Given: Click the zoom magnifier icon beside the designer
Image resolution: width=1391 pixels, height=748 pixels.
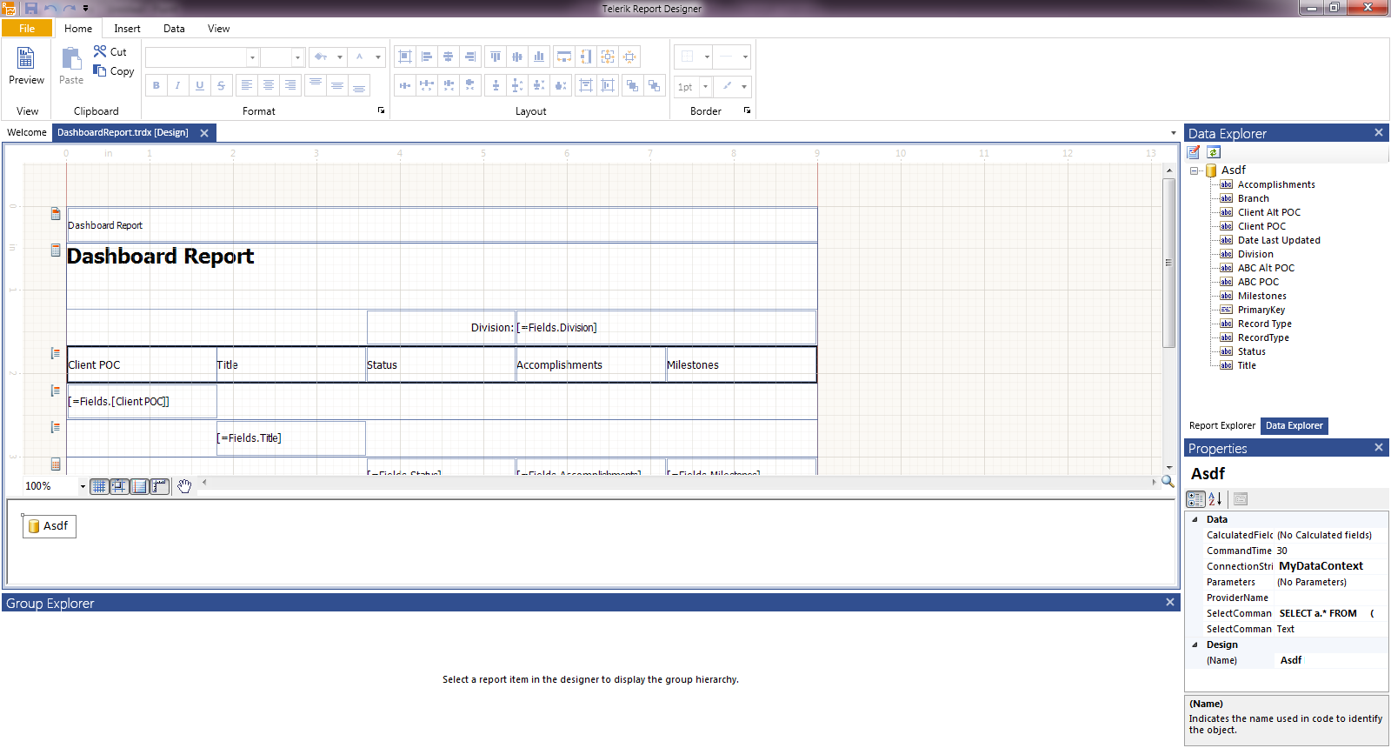Looking at the screenshot, I should 1168,482.
